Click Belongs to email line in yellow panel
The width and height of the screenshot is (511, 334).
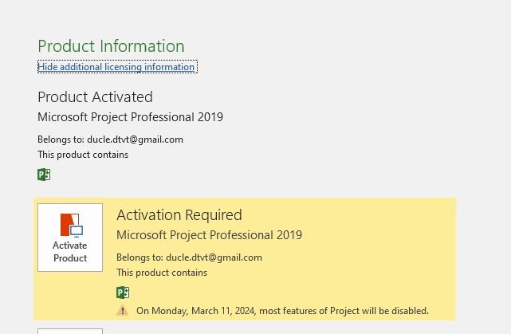(x=189, y=257)
